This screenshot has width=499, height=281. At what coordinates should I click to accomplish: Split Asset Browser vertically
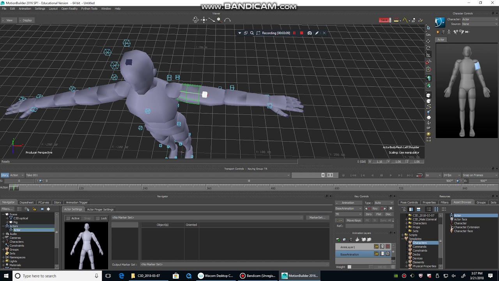[x=411, y=209]
